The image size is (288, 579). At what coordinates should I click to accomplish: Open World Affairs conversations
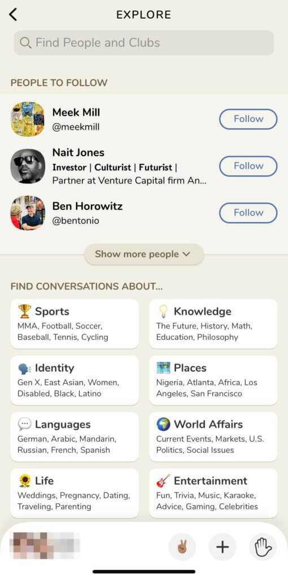pyautogui.click(x=213, y=437)
